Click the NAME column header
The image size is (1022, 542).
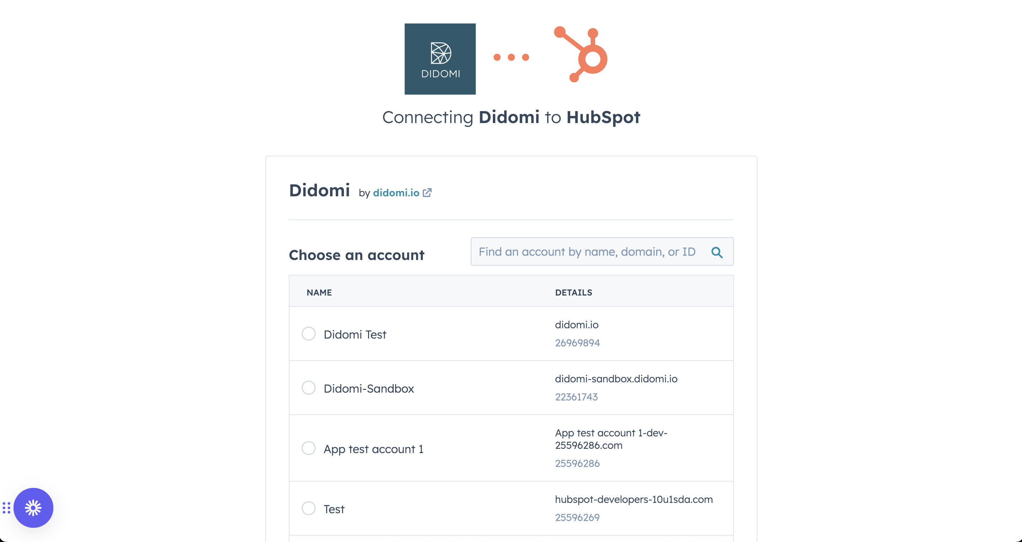319,292
